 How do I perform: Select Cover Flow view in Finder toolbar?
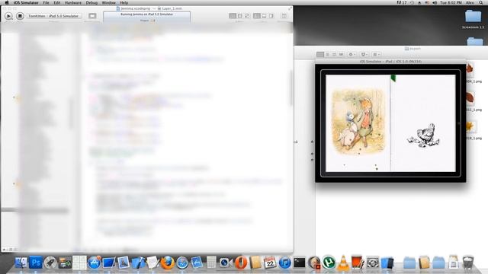coord(341,54)
